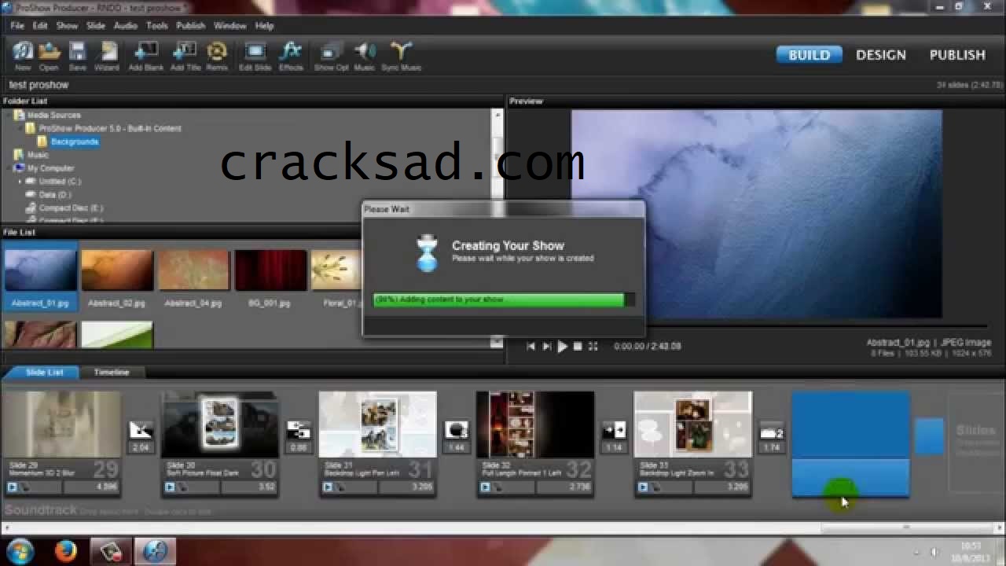Screen dimensions: 1006x566
Task: Click the Add Blank slide icon
Action: [145, 55]
